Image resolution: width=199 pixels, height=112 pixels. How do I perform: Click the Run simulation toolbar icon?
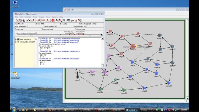click(x=33, y=20)
